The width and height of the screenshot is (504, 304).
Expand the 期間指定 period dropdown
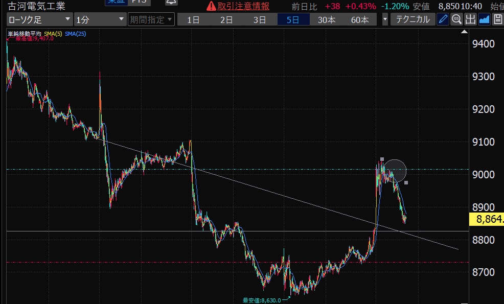[151, 20]
